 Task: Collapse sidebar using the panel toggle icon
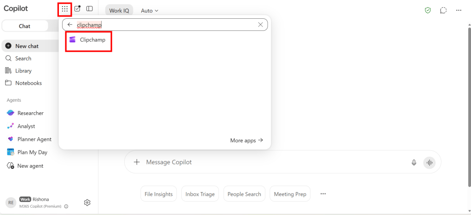[90, 9]
